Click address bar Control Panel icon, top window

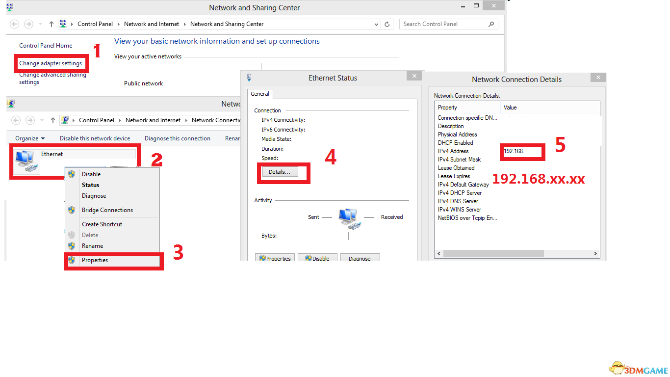tap(63, 24)
